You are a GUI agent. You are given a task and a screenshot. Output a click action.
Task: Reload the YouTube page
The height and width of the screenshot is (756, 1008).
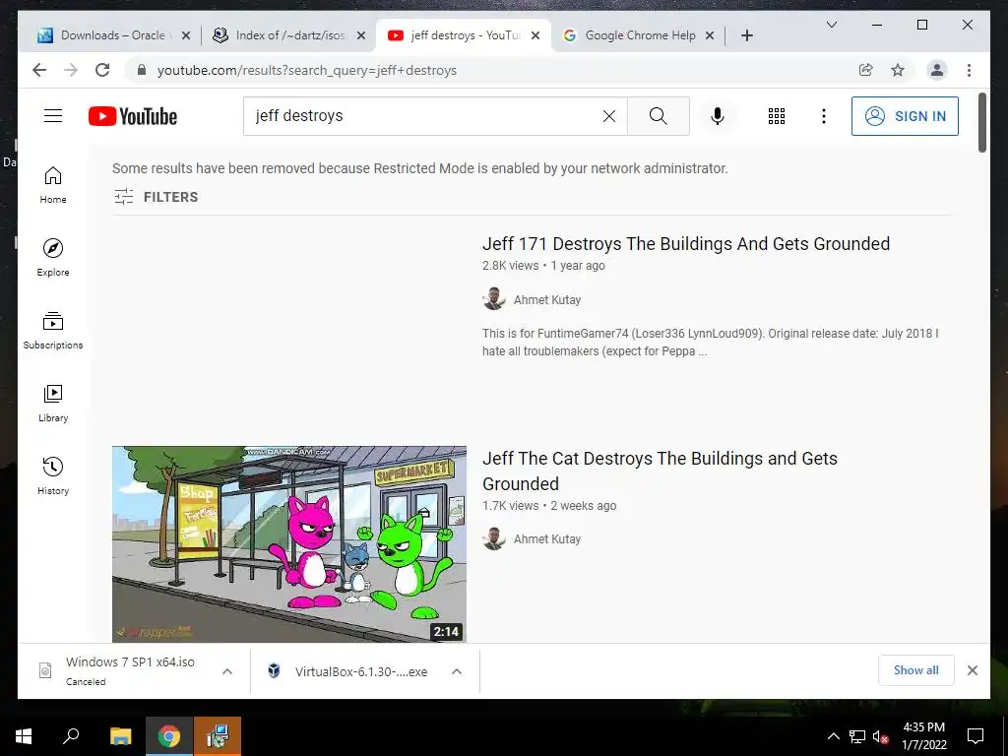coord(102,70)
